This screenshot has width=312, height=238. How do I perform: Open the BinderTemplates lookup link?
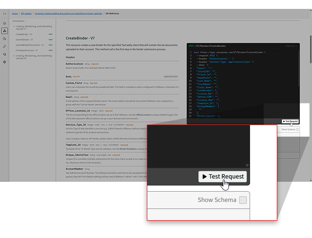coord(128,149)
